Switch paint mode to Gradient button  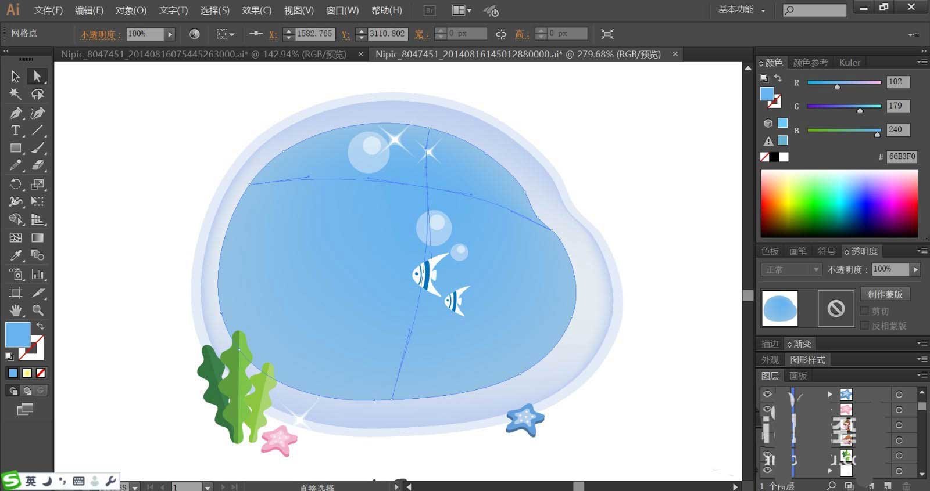(27, 373)
